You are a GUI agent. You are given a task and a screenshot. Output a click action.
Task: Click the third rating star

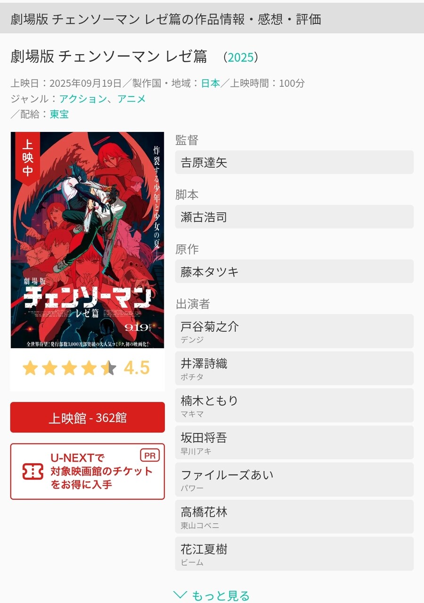pos(69,367)
